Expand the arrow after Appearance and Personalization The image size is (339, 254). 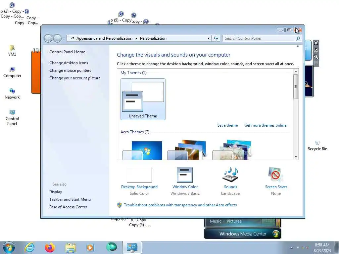[x=136, y=38]
